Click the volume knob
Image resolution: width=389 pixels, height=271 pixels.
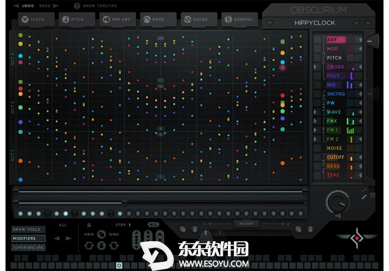click(338, 202)
